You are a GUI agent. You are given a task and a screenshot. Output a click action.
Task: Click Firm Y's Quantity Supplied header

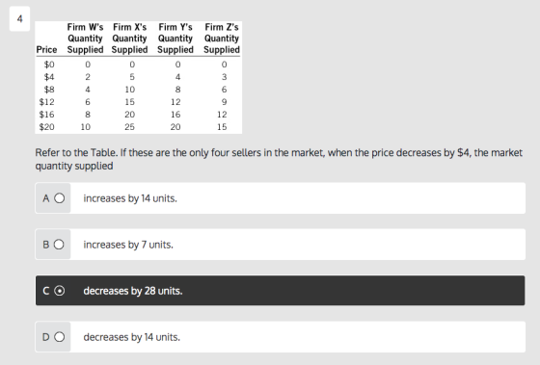click(x=175, y=39)
